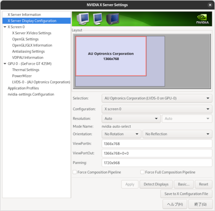Close the NVIDIA X Server Settings window
Screen dimensions: 215x211
(x=210, y=5)
